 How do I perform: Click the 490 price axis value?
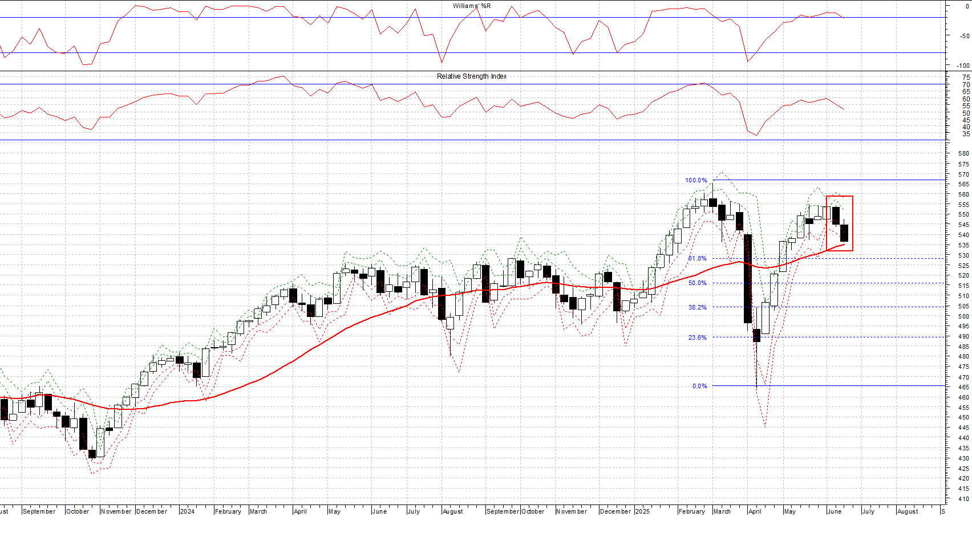pyautogui.click(x=963, y=336)
